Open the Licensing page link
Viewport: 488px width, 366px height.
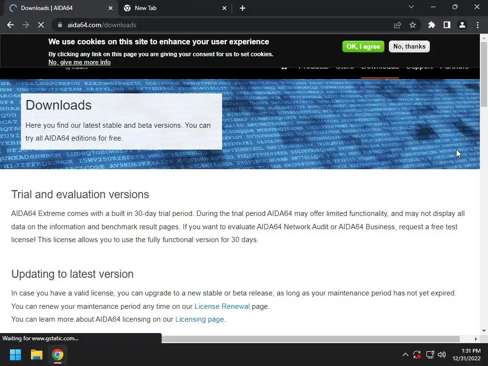click(x=200, y=319)
